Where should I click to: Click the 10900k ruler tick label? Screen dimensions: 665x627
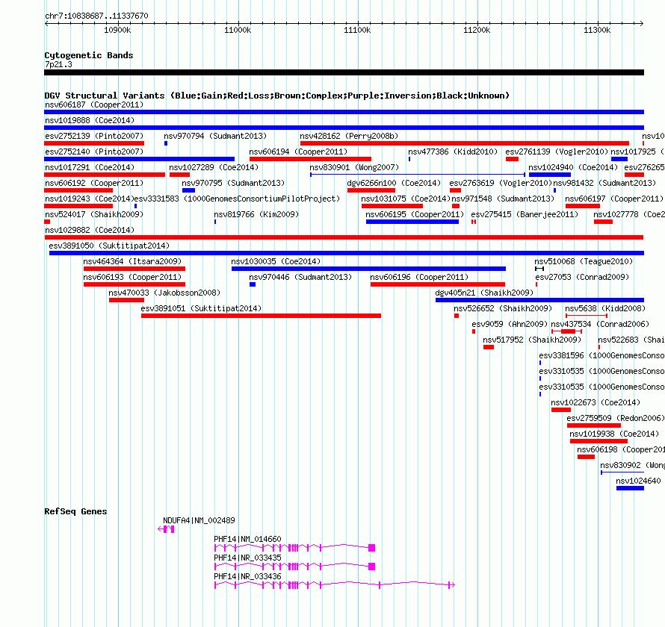pos(117,30)
